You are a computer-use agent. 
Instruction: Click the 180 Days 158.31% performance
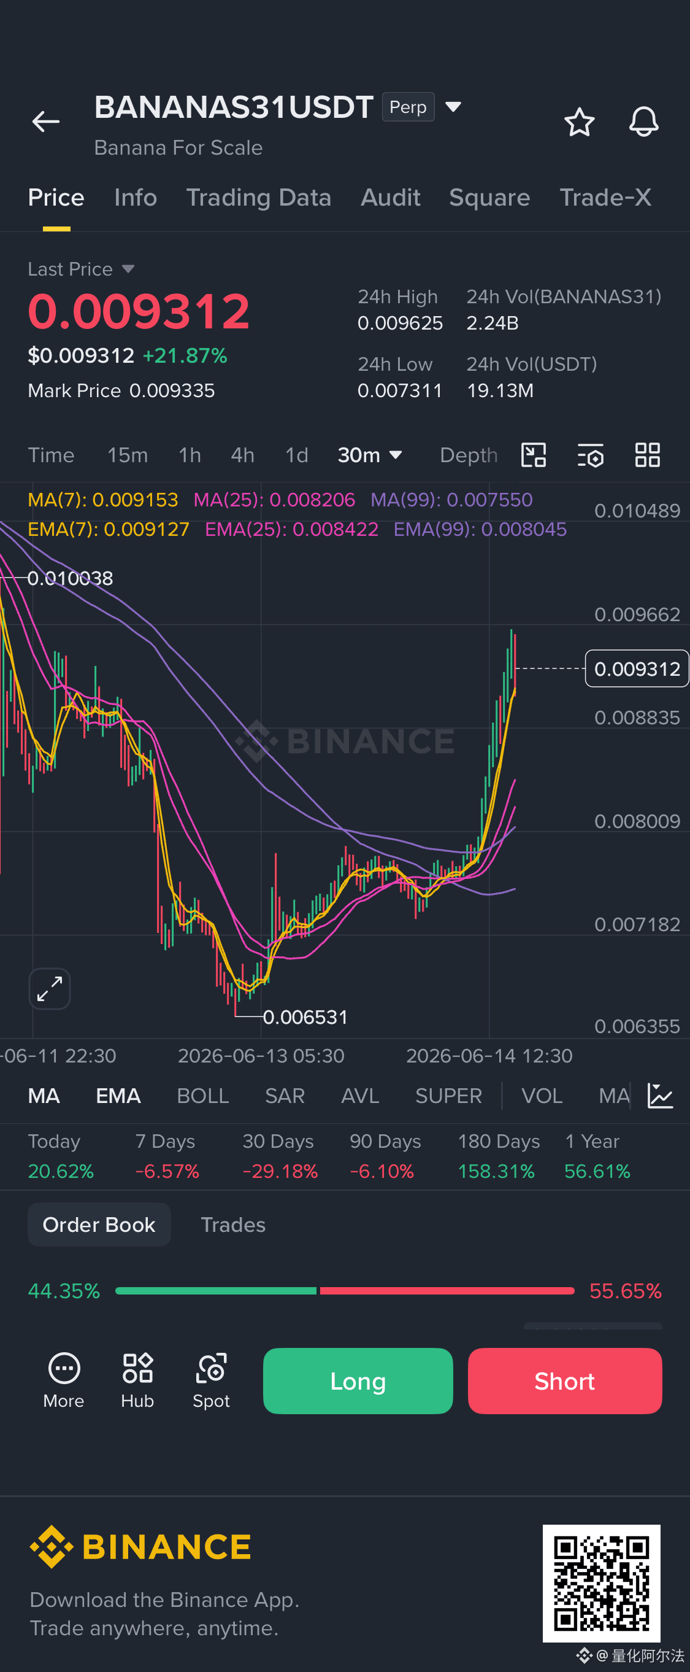(x=499, y=1156)
